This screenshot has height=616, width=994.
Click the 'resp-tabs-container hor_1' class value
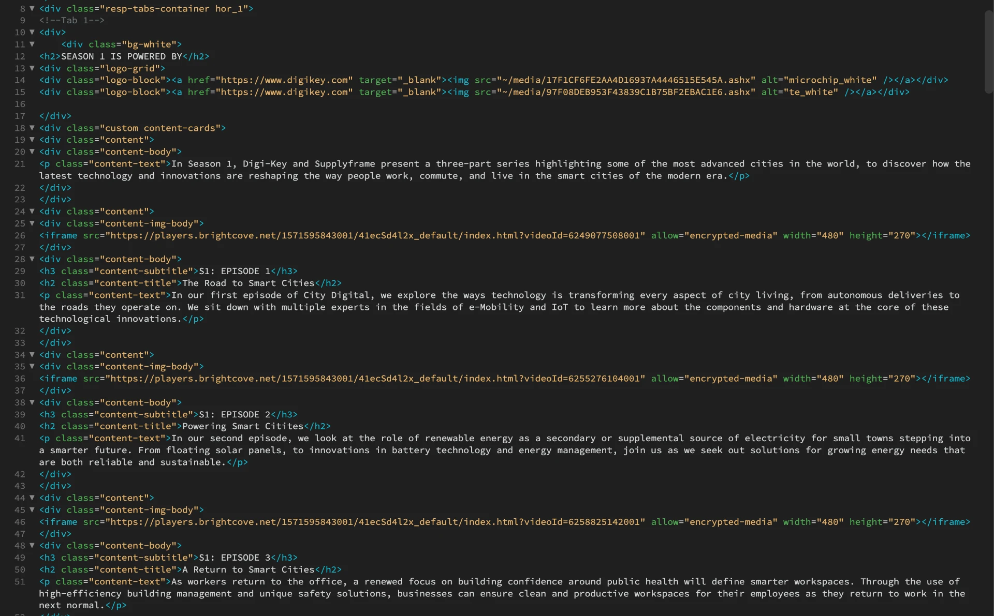(174, 9)
